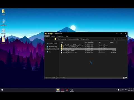Maximize the Explorer window
This screenshot has height=100, width=134.
[121, 34]
